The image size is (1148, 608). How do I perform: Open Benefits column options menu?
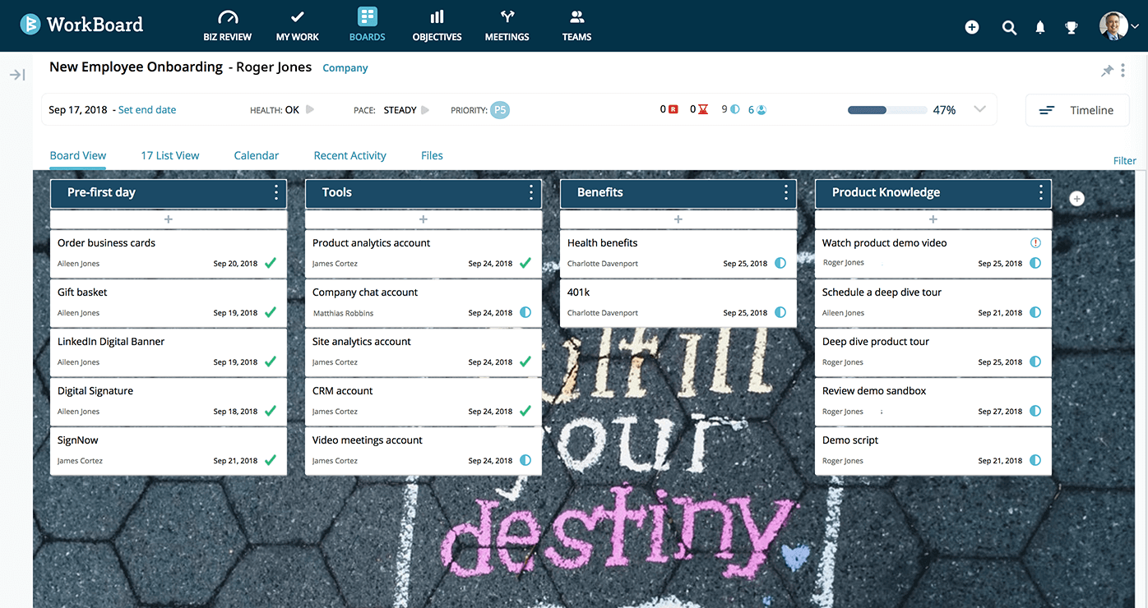(786, 192)
